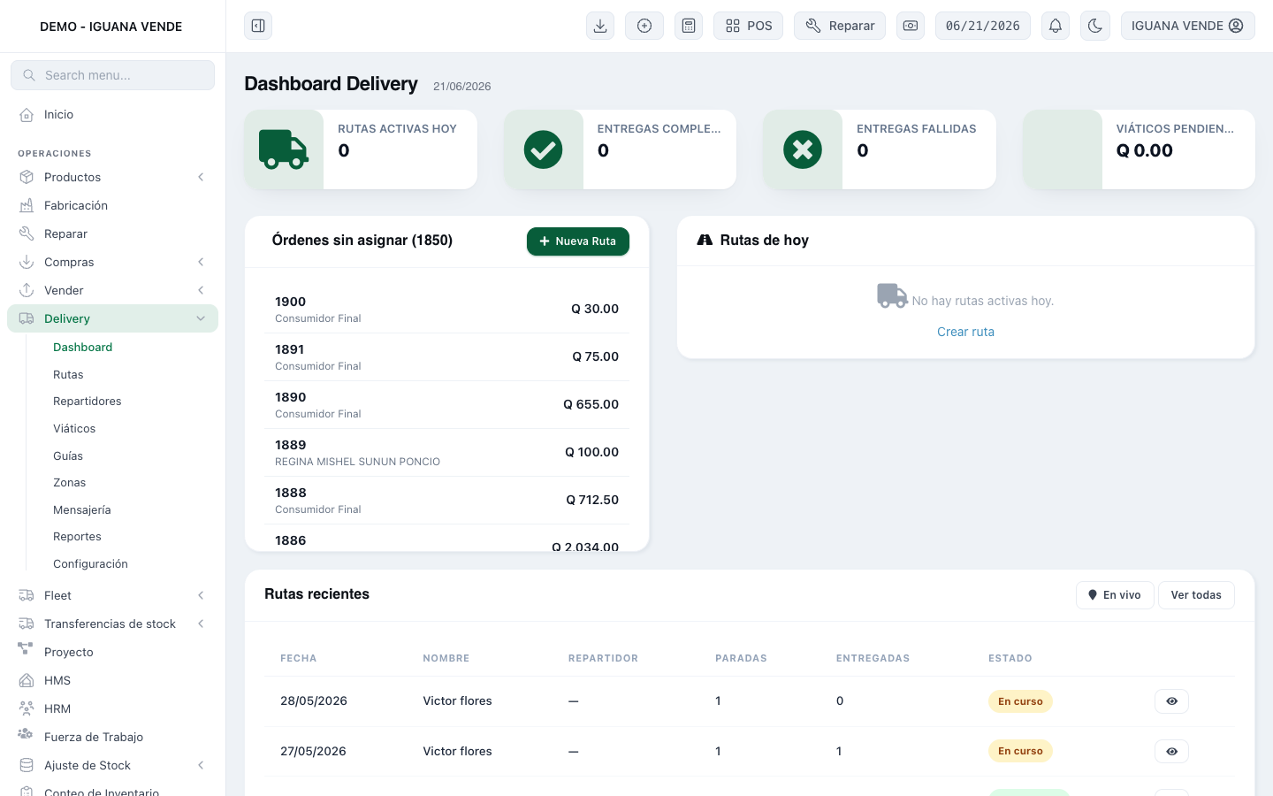Open the POS button

pos(749,26)
